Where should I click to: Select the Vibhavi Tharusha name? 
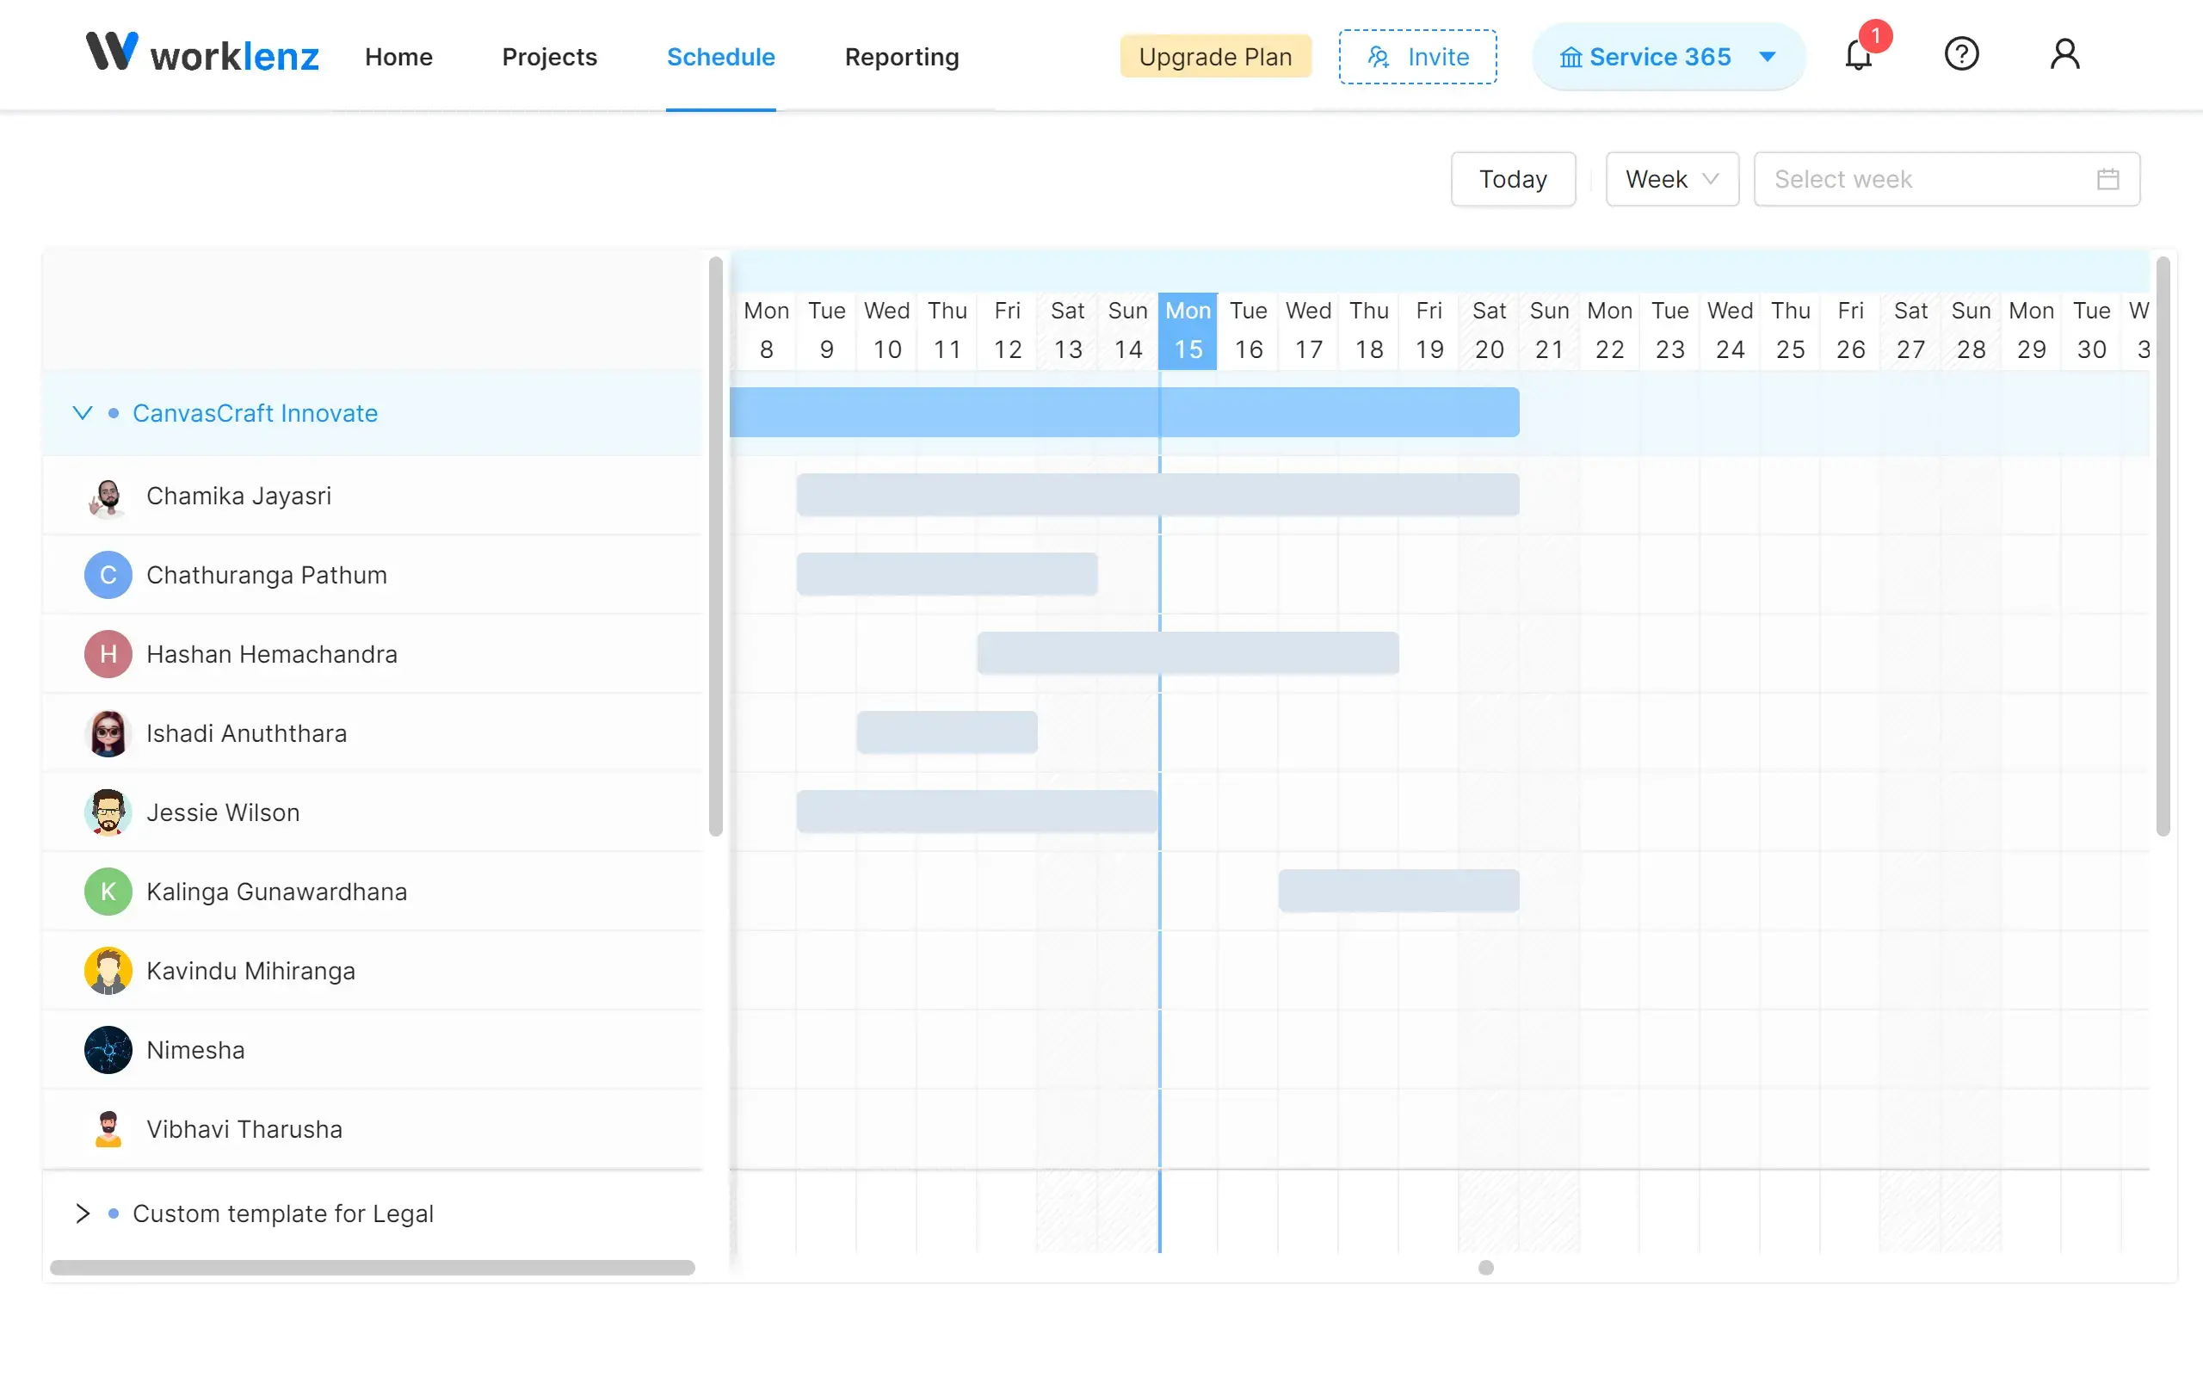(244, 1129)
